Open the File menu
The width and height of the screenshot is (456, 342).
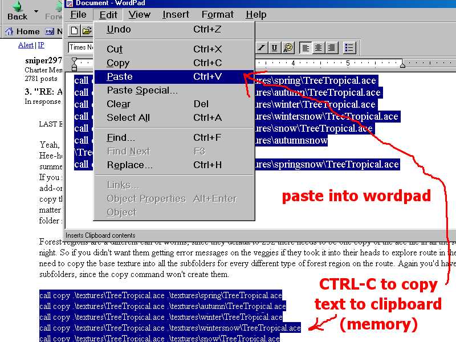click(78, 15)
